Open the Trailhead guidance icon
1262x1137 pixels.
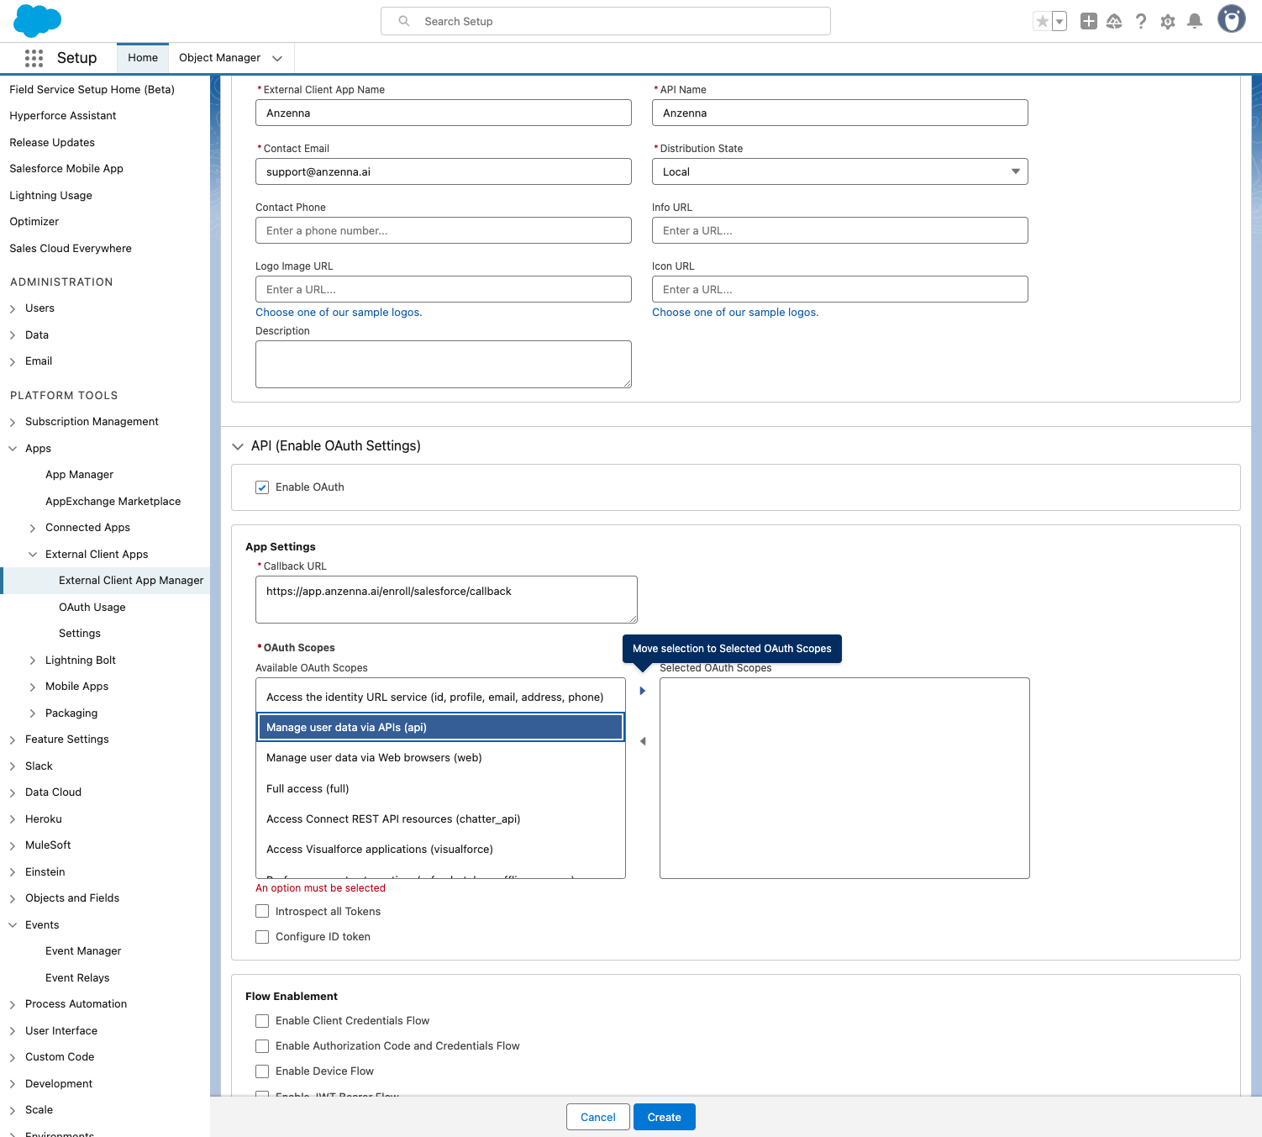[1114, 22]
